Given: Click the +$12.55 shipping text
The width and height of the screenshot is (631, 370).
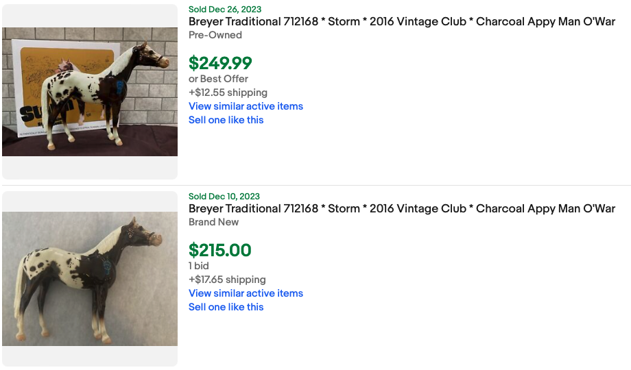Looking at the screenshot, I should click(228, 92).
